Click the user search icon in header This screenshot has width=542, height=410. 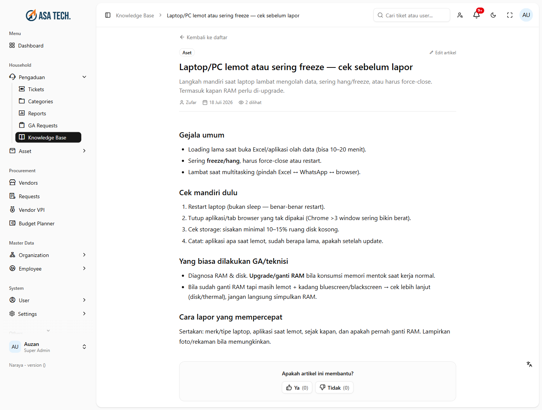tap(460, 15)
